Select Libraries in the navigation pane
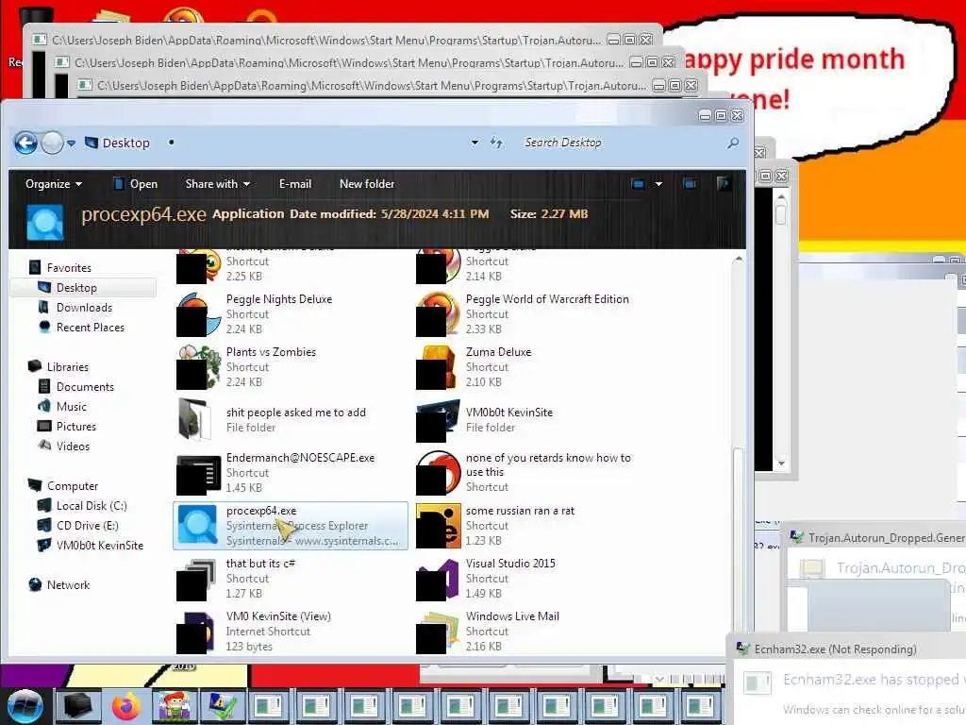 coord(59,367)
